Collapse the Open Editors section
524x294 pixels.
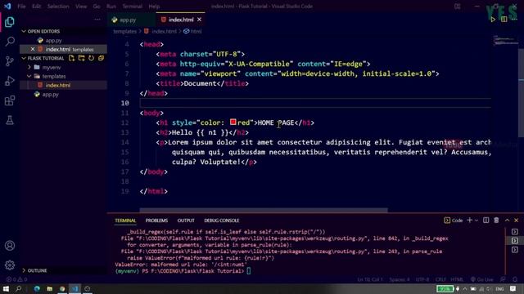pyautogui.click(x=24, y=31)
